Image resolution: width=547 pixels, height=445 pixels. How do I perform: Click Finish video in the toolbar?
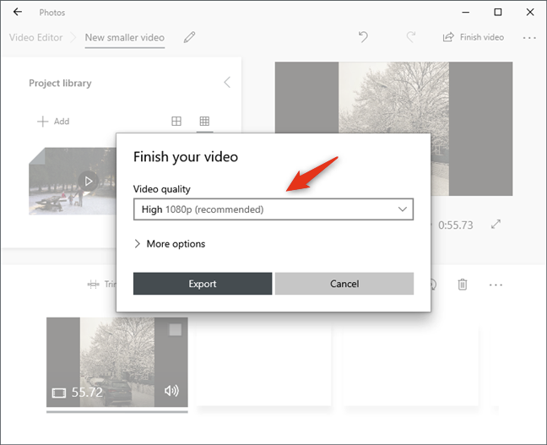coord(474,37)
